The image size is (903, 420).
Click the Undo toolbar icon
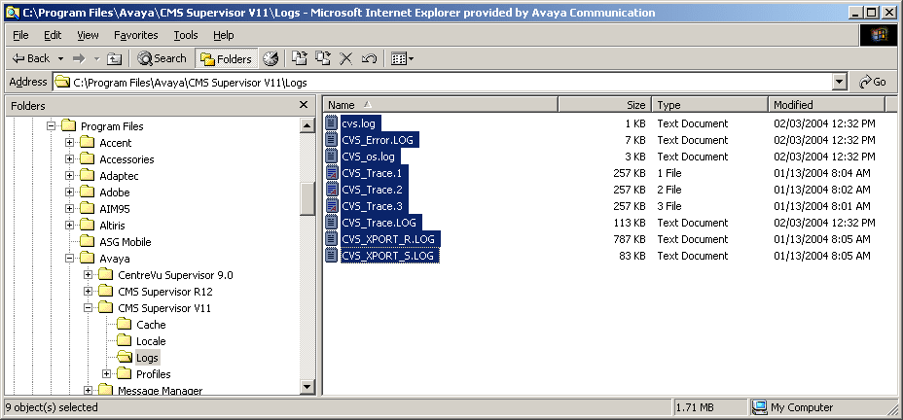coord(369,58)
